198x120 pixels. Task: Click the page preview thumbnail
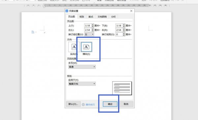(x=122, y=88)
